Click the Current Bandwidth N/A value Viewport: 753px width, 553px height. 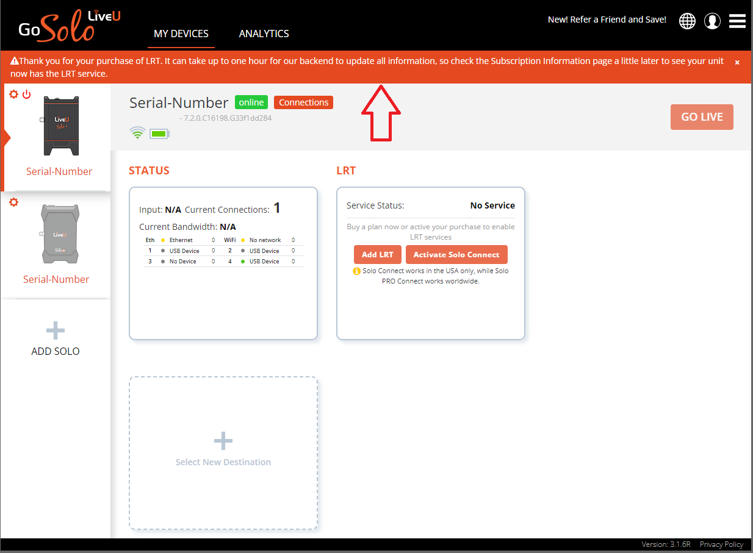point(228,227)
